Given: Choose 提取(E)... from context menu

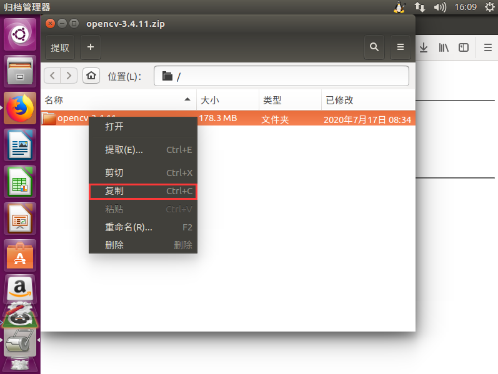Looking at the screenshot, I should [143, 149].
